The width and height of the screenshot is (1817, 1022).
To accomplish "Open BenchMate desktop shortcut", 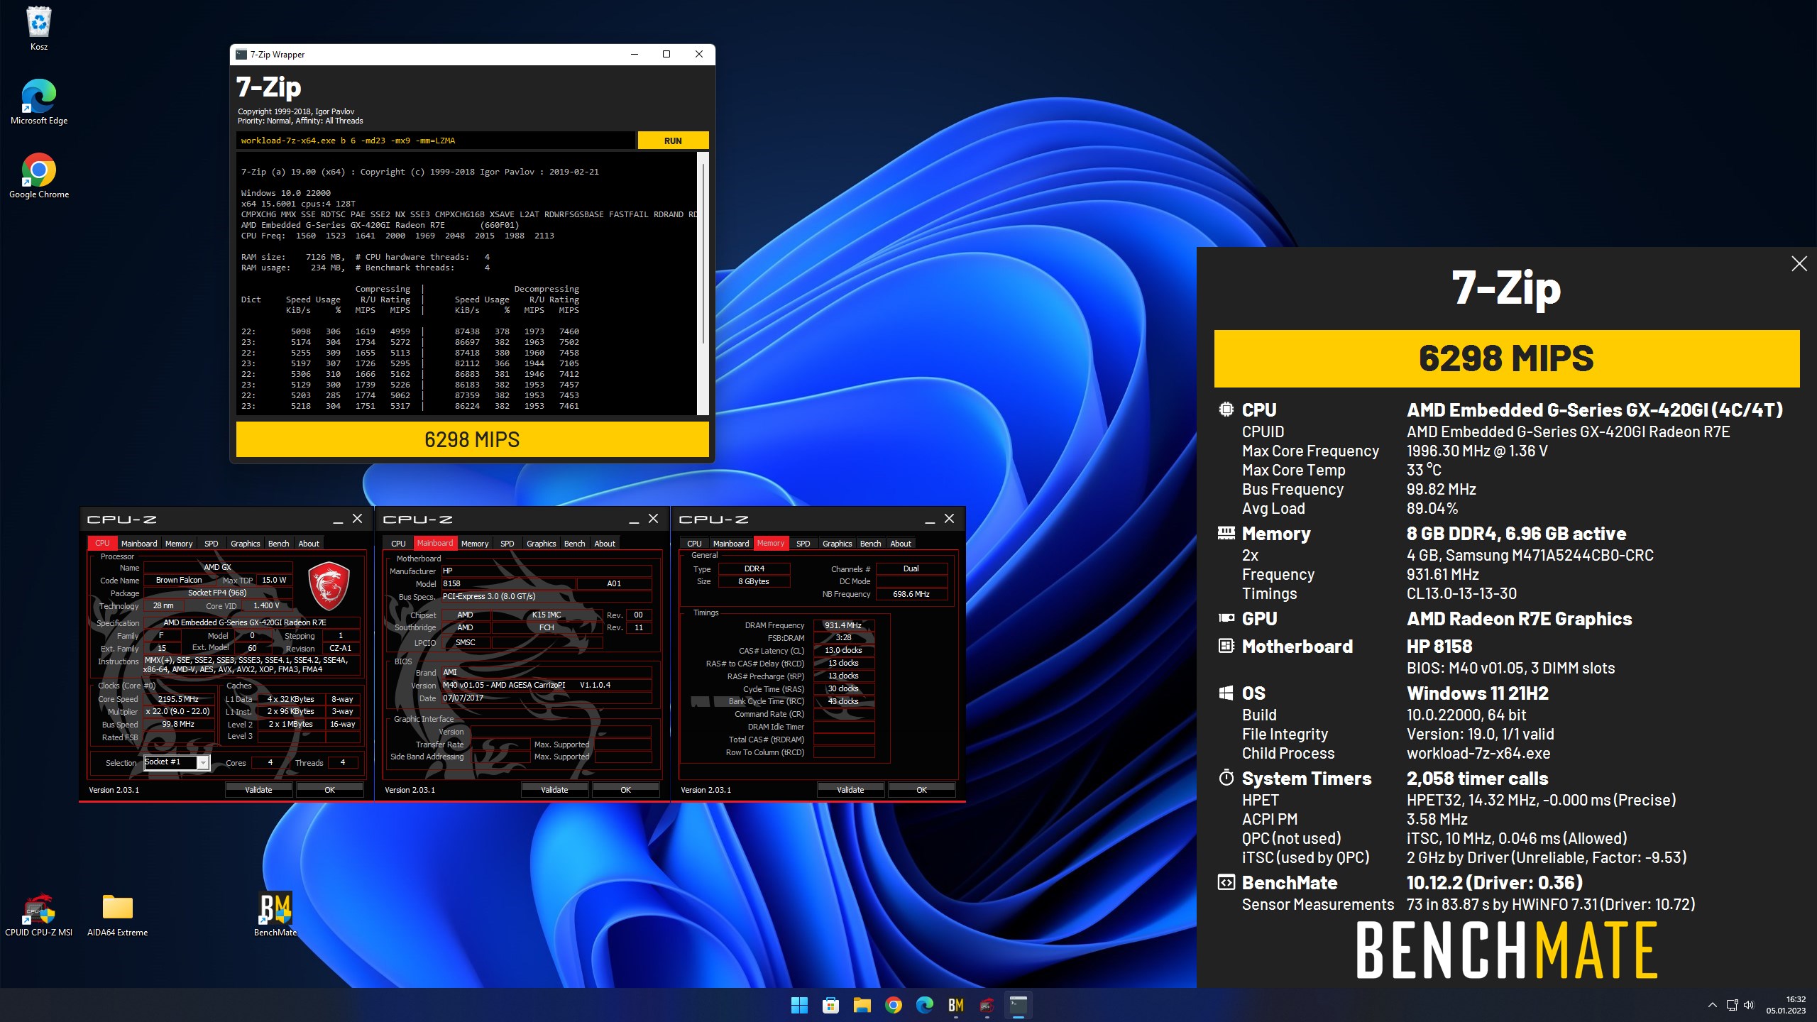I will (x=275, y=914).
